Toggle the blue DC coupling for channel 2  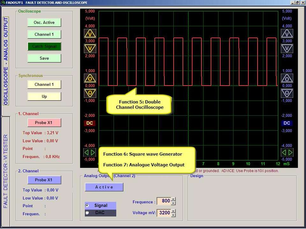287,123
